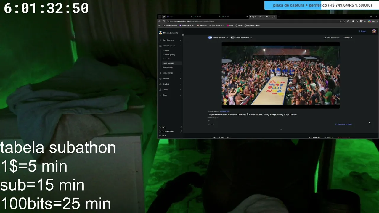Click Show on Stream
The height and width of the screenshot is (213, 379).
click(343, 125)
